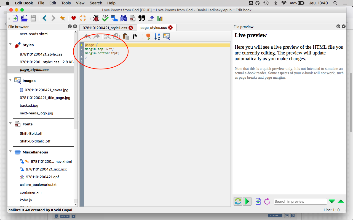
Task: Collapse the Fonts section
Action: point(10,123)
